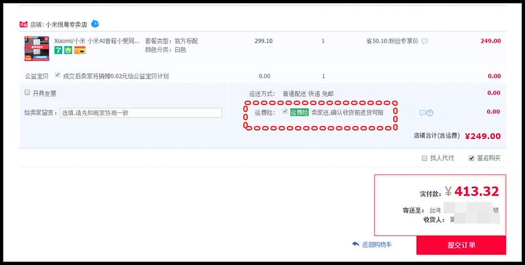
Task: Toggle the 运费险 shipping insurance checkbox
Action: pyautogui.click(x=285, y=112)
